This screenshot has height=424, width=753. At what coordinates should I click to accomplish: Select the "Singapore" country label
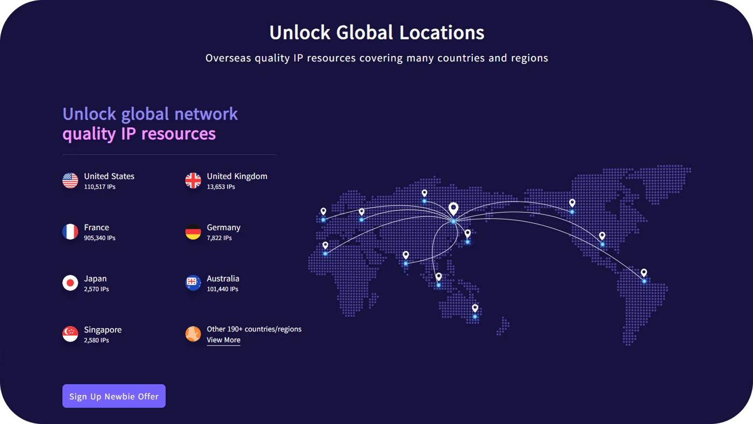pos(103,329)
